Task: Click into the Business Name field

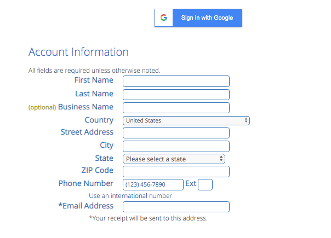Action: [176, 108]
